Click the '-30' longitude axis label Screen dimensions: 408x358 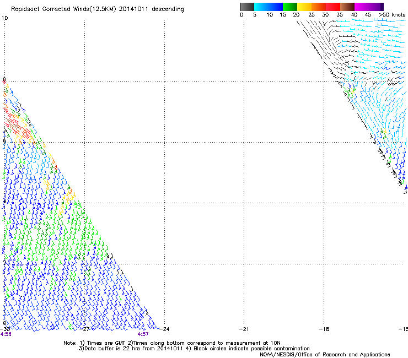point(5,329)
